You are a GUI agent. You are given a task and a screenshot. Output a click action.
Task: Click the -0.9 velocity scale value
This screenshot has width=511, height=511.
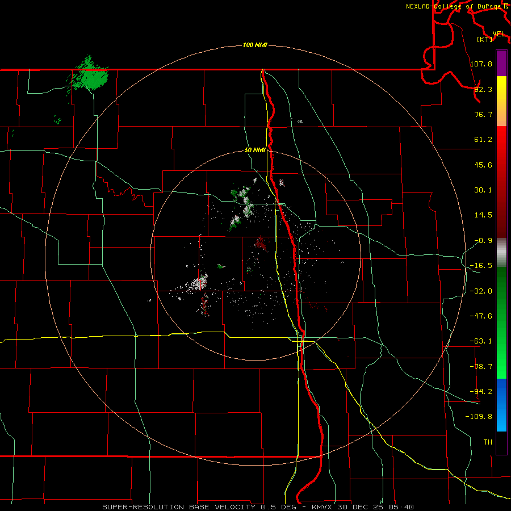tap(483, 241)
